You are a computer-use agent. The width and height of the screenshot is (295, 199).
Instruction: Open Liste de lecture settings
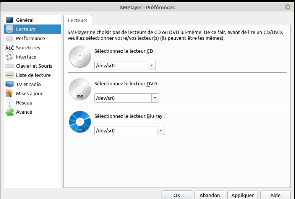point(33,75)
